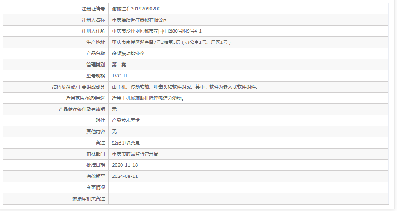
Task: Click the label 生产地址
Action: pyautogui.click(x=96, y=42)
